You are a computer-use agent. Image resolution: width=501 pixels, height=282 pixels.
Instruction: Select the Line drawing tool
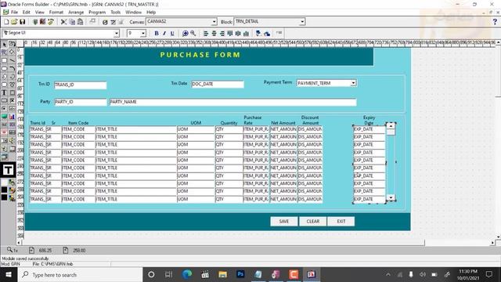(x=13, y=60)
